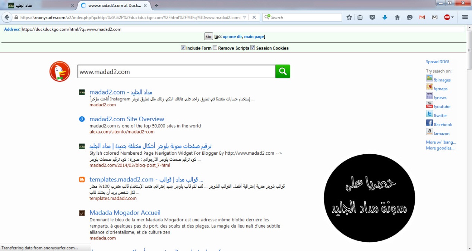The image size is (472, 251).
Task: Click the chat smiley toolbar icon
Action: [410, 17]
